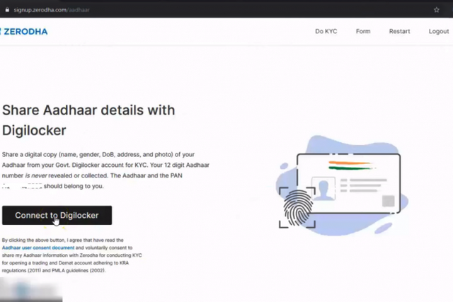The width and height of the screenshot is (453, 302).
Task: Select Restart in the top navigation
Action: 399,31
